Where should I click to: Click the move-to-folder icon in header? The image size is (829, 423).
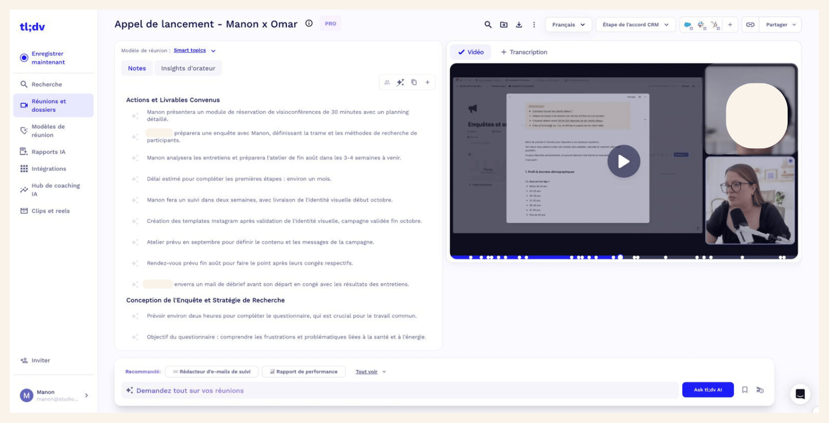503,25
